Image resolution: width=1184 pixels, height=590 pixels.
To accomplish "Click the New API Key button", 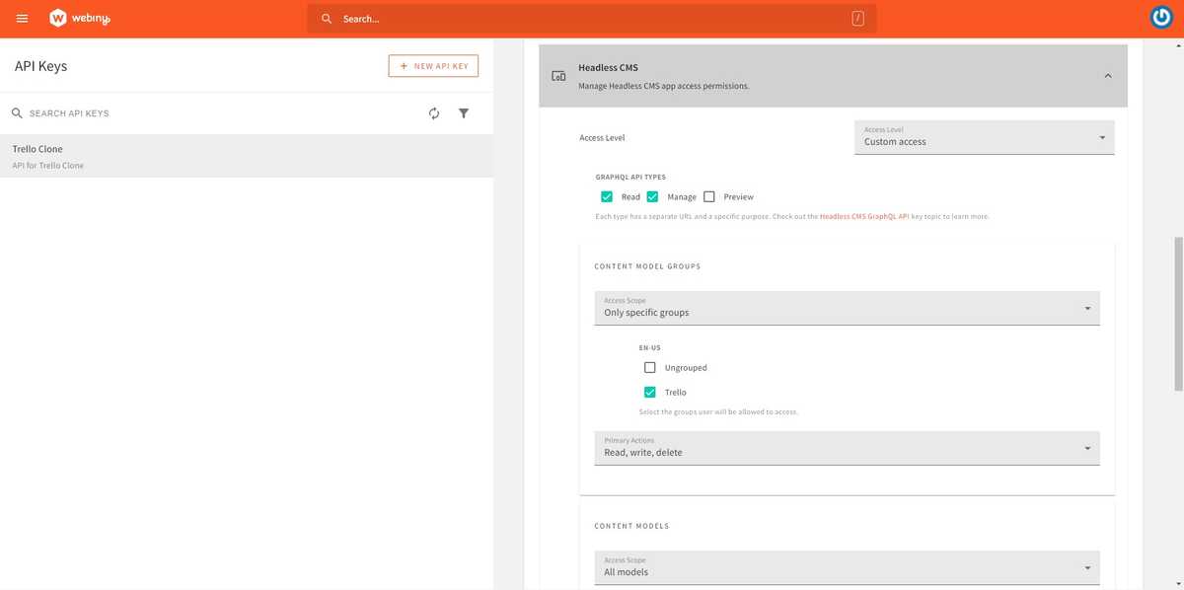I will pyautogui.click(x=433, y=66).
